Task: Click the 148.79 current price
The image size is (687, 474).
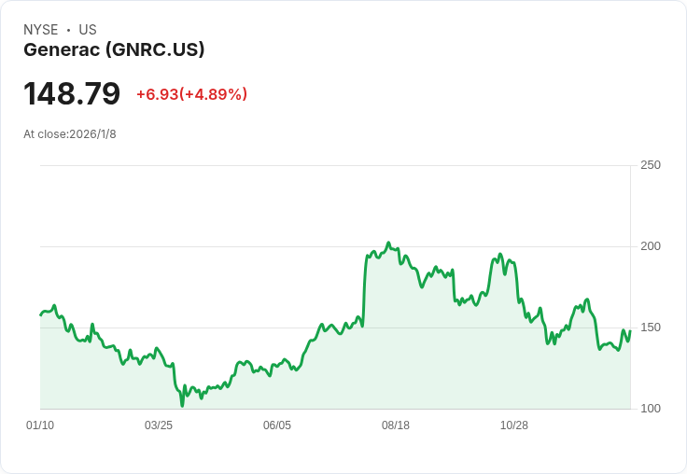Action: click(72, 94)
